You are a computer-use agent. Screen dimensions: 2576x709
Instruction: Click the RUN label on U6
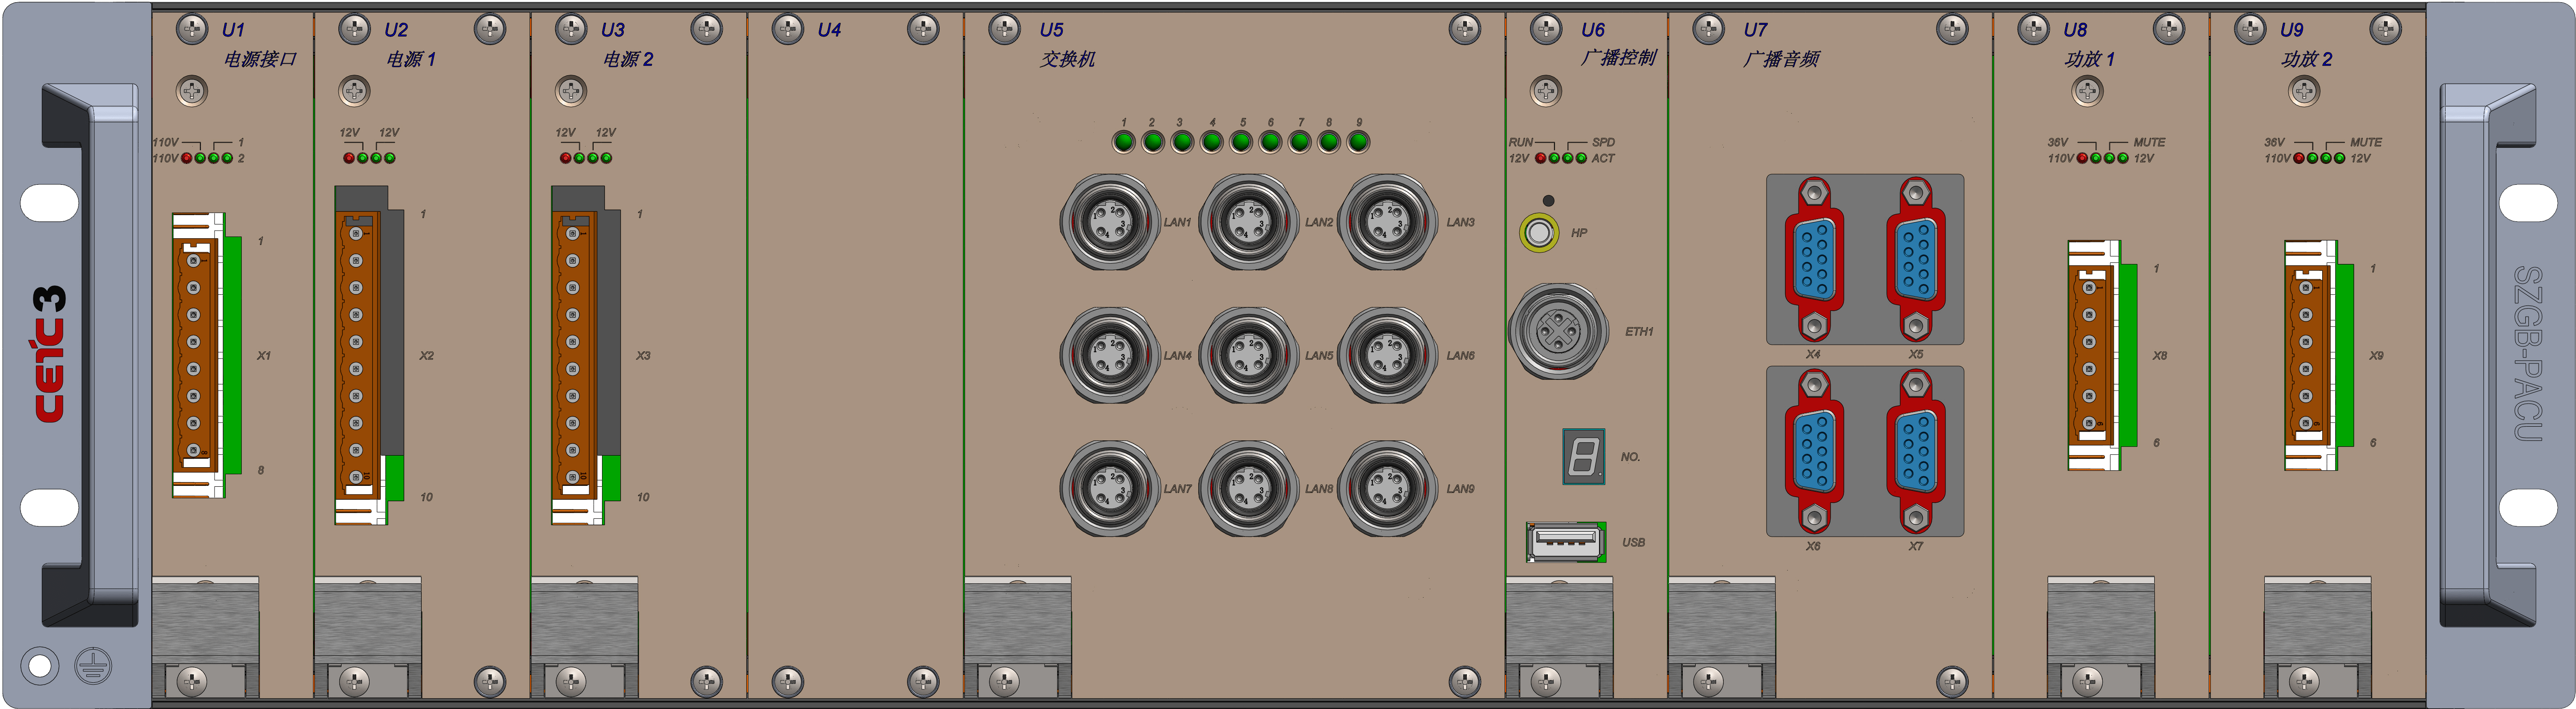pos(1521,143)
